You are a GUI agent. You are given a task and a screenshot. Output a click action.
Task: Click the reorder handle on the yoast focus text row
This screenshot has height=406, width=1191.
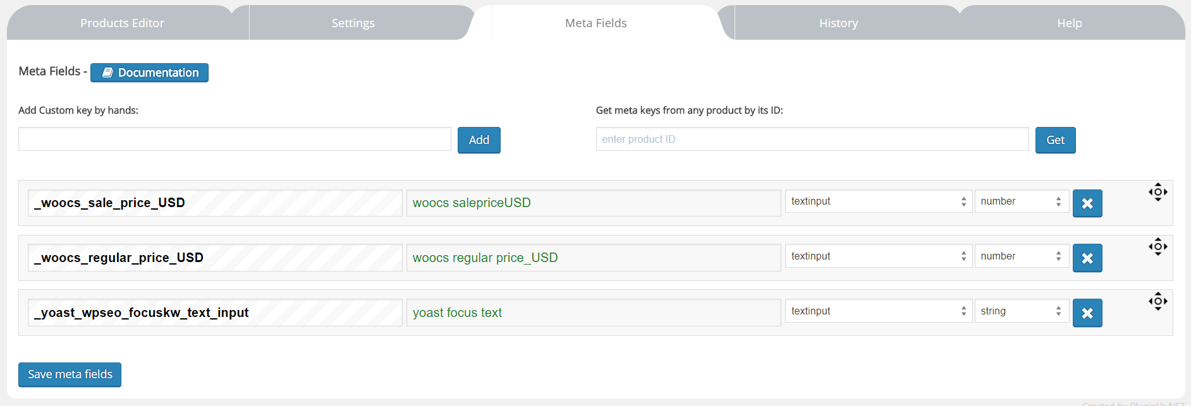coord(1157,301)
